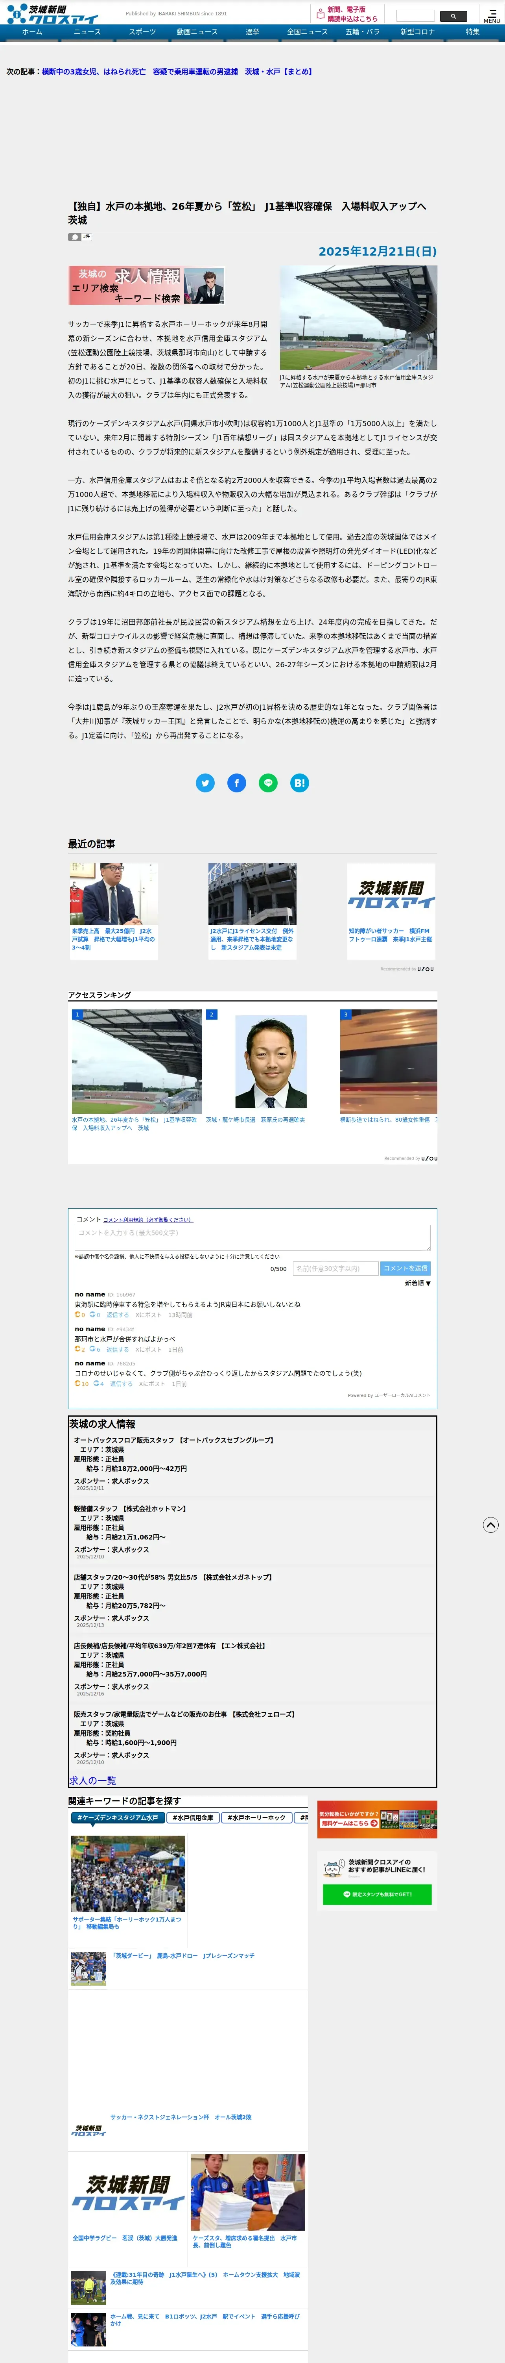Open job 店舗スタッフ 株式会社メガネトップ listing
The image size is (505, 2363).
172,1577
